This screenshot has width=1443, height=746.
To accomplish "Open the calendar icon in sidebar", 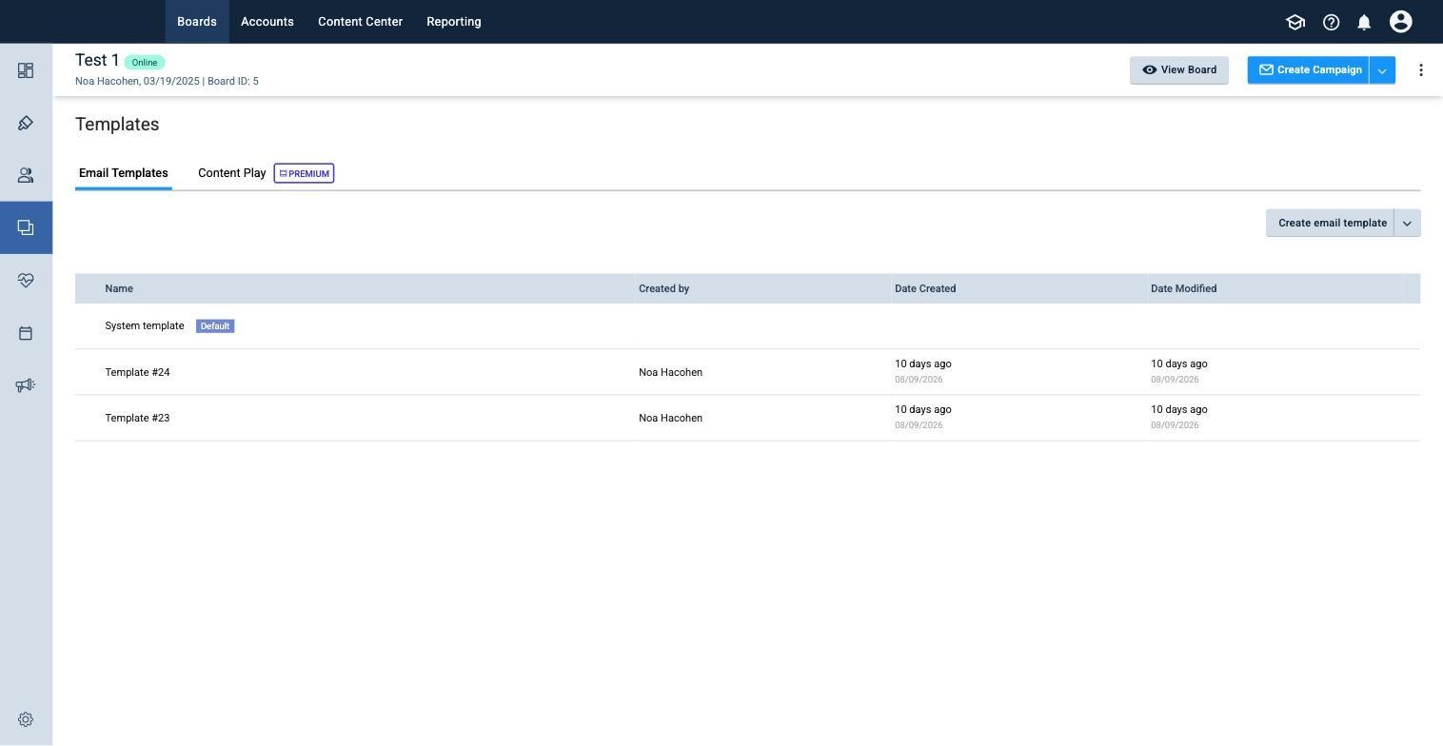I will pos(26,333).
